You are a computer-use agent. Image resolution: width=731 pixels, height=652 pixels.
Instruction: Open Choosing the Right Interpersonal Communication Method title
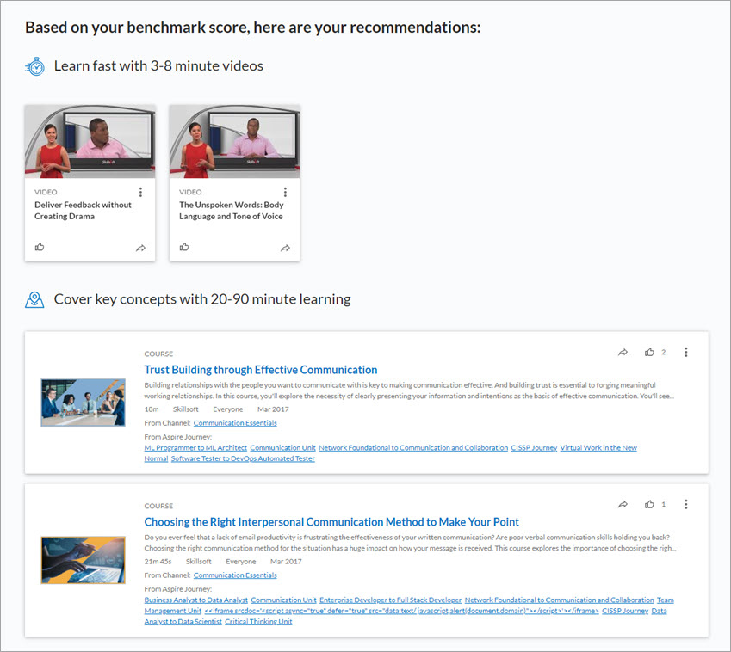point(331,522)
